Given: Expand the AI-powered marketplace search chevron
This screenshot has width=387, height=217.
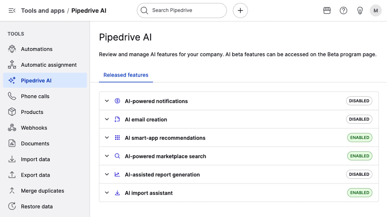Looking at the screenshot, I should click(x=107, y=156).
